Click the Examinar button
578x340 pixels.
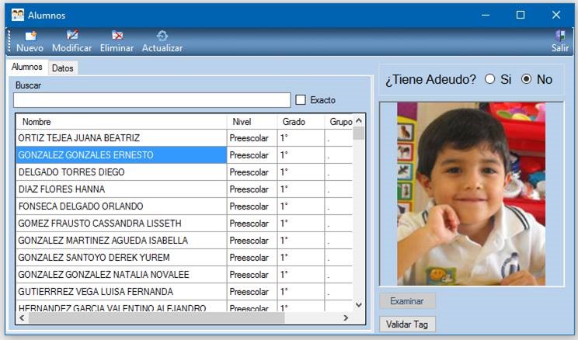point(408,300)
